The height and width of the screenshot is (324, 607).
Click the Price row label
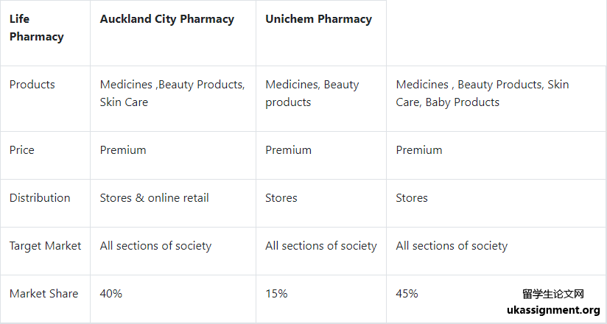click(x=21, y=149)
